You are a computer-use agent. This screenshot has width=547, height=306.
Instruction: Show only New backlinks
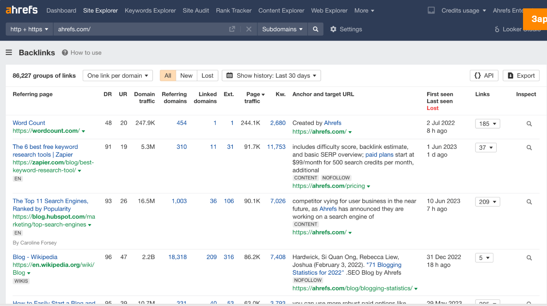(186, 75)
